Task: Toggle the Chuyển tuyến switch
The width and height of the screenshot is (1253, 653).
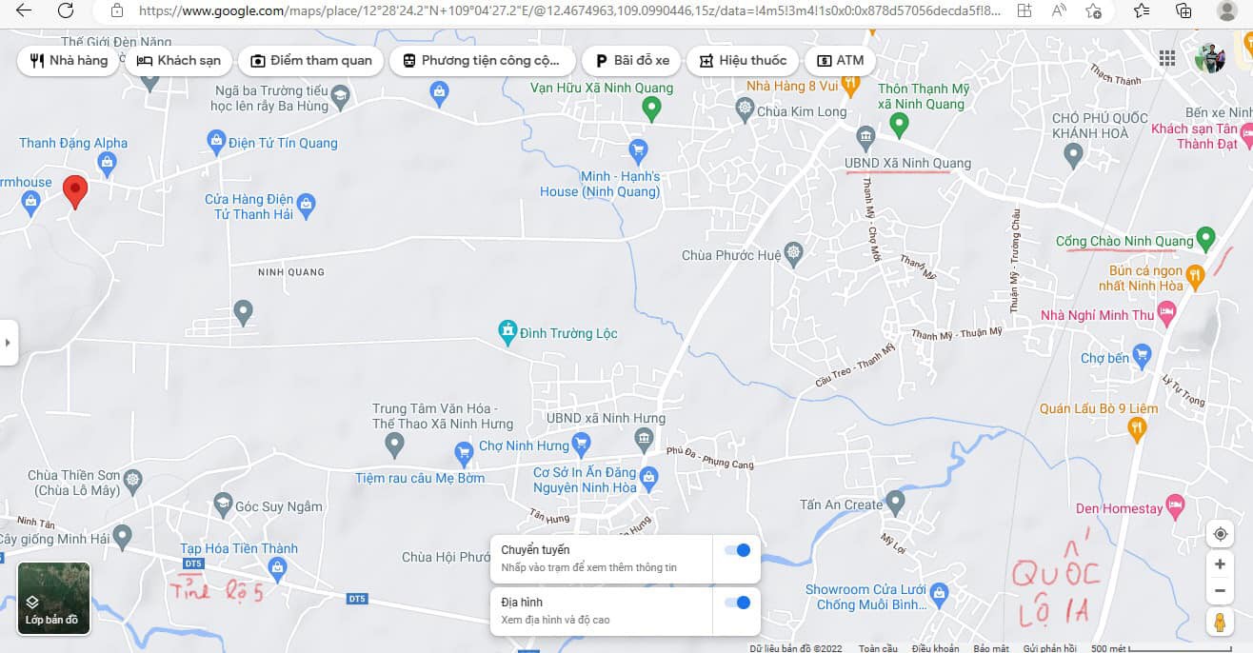Action: 737,550
